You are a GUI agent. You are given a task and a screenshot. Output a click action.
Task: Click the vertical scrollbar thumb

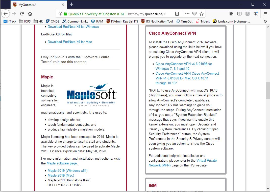tap(268, 90)
